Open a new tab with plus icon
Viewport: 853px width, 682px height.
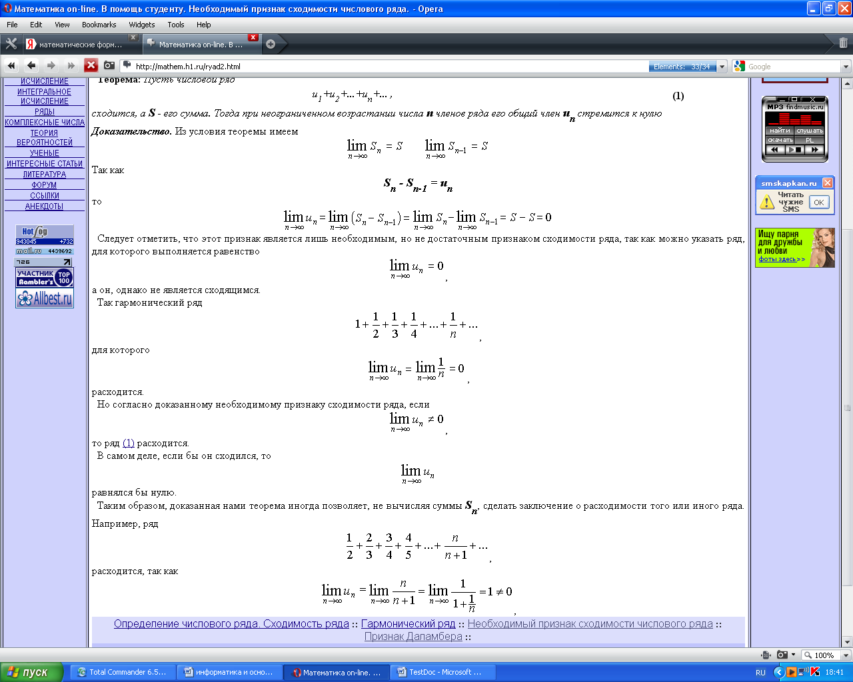[x=271, y=45]
